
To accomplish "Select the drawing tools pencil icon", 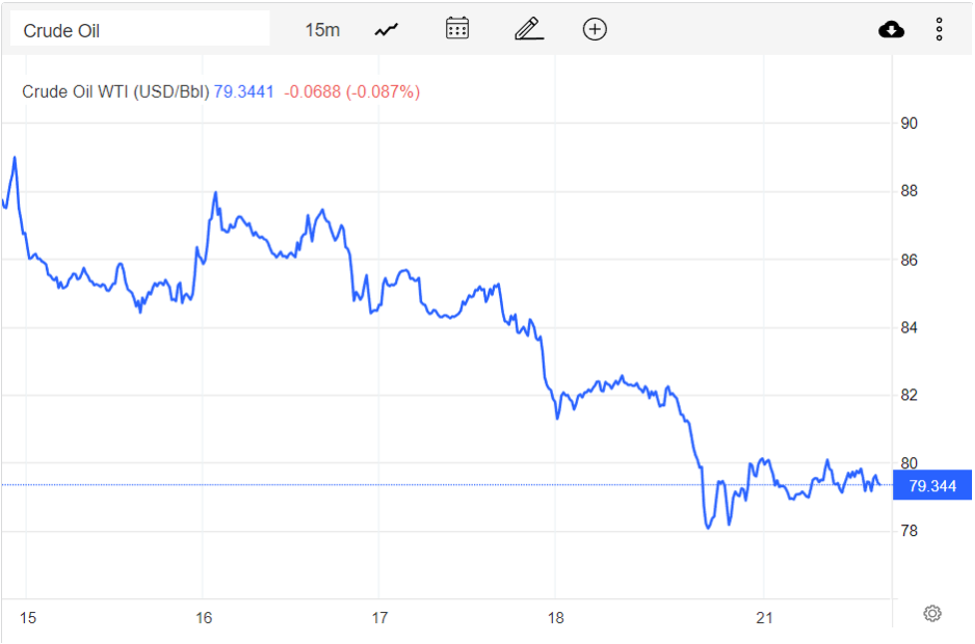I will (528, 29).
